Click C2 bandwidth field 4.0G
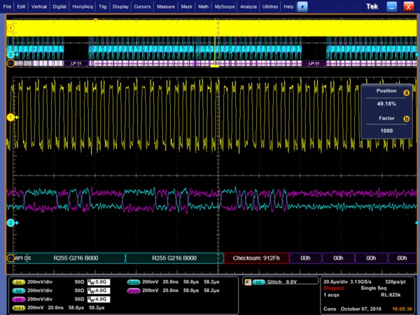The image size is (420, 315). coord(99,290)
